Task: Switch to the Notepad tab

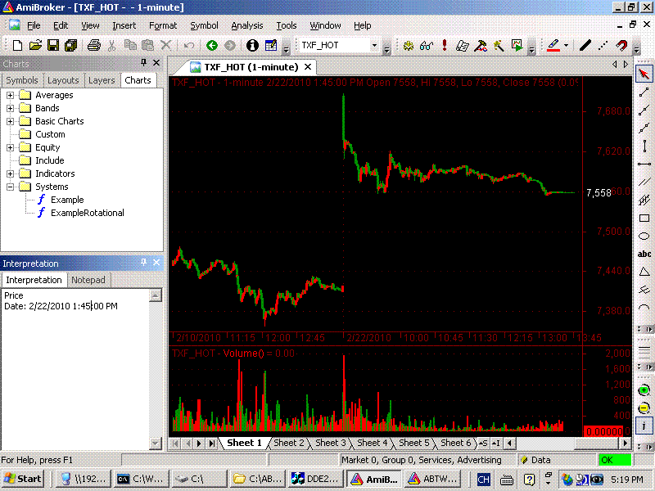Action: tap(88, 280)
